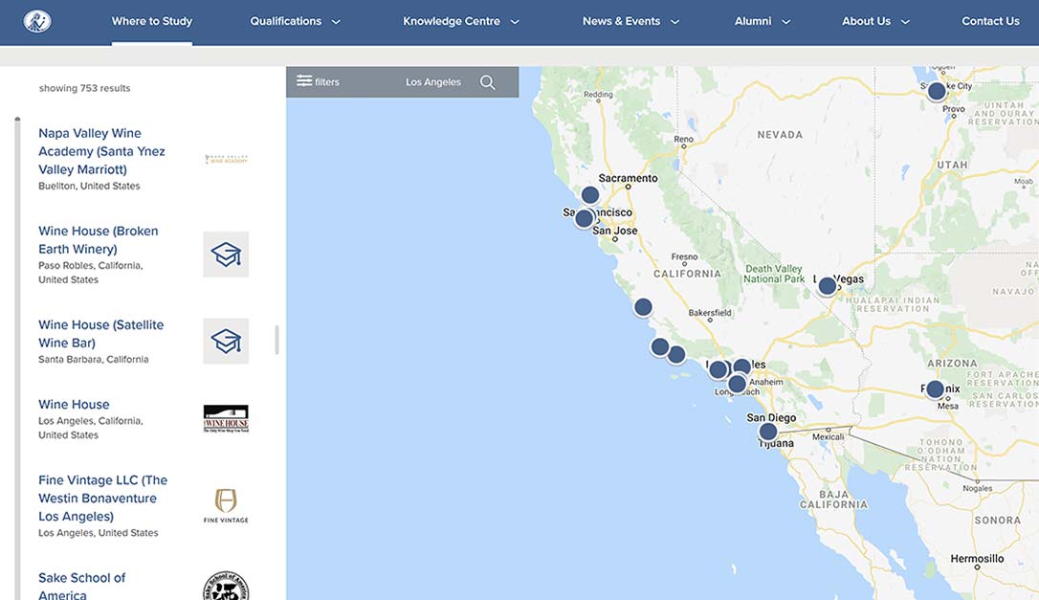Go to the Contact Us page
The width and height of the screenshot is (1039, 600).
[x=990, y=21]
